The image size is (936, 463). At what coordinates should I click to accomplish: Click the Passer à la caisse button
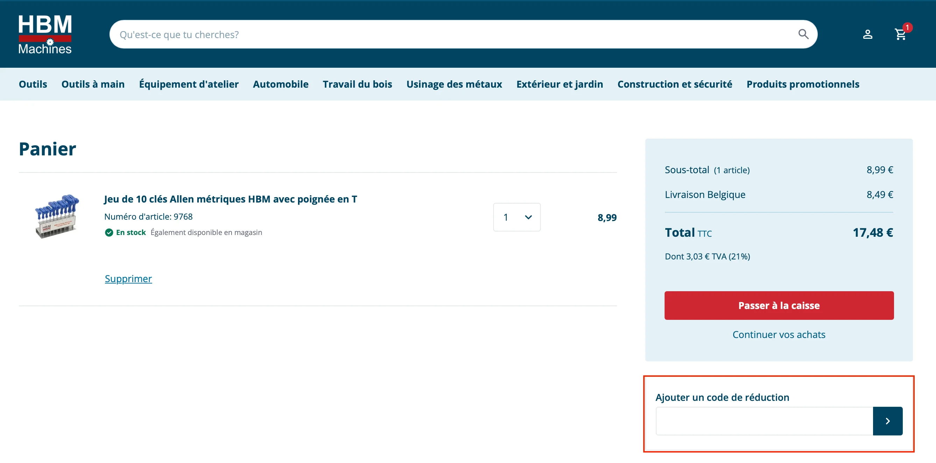tap(779, 305)
